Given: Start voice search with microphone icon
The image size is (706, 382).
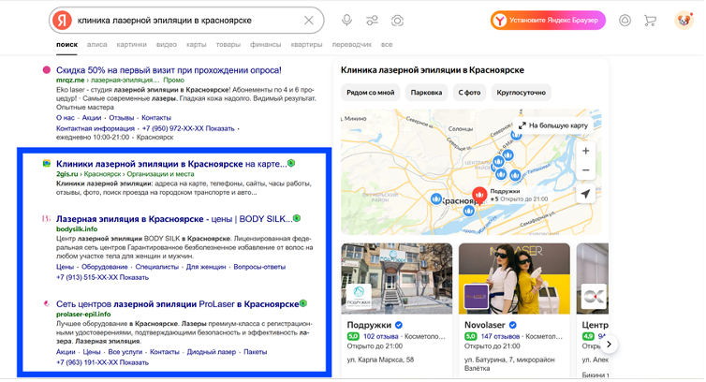Looking at the screenshot, I should 346,21.
